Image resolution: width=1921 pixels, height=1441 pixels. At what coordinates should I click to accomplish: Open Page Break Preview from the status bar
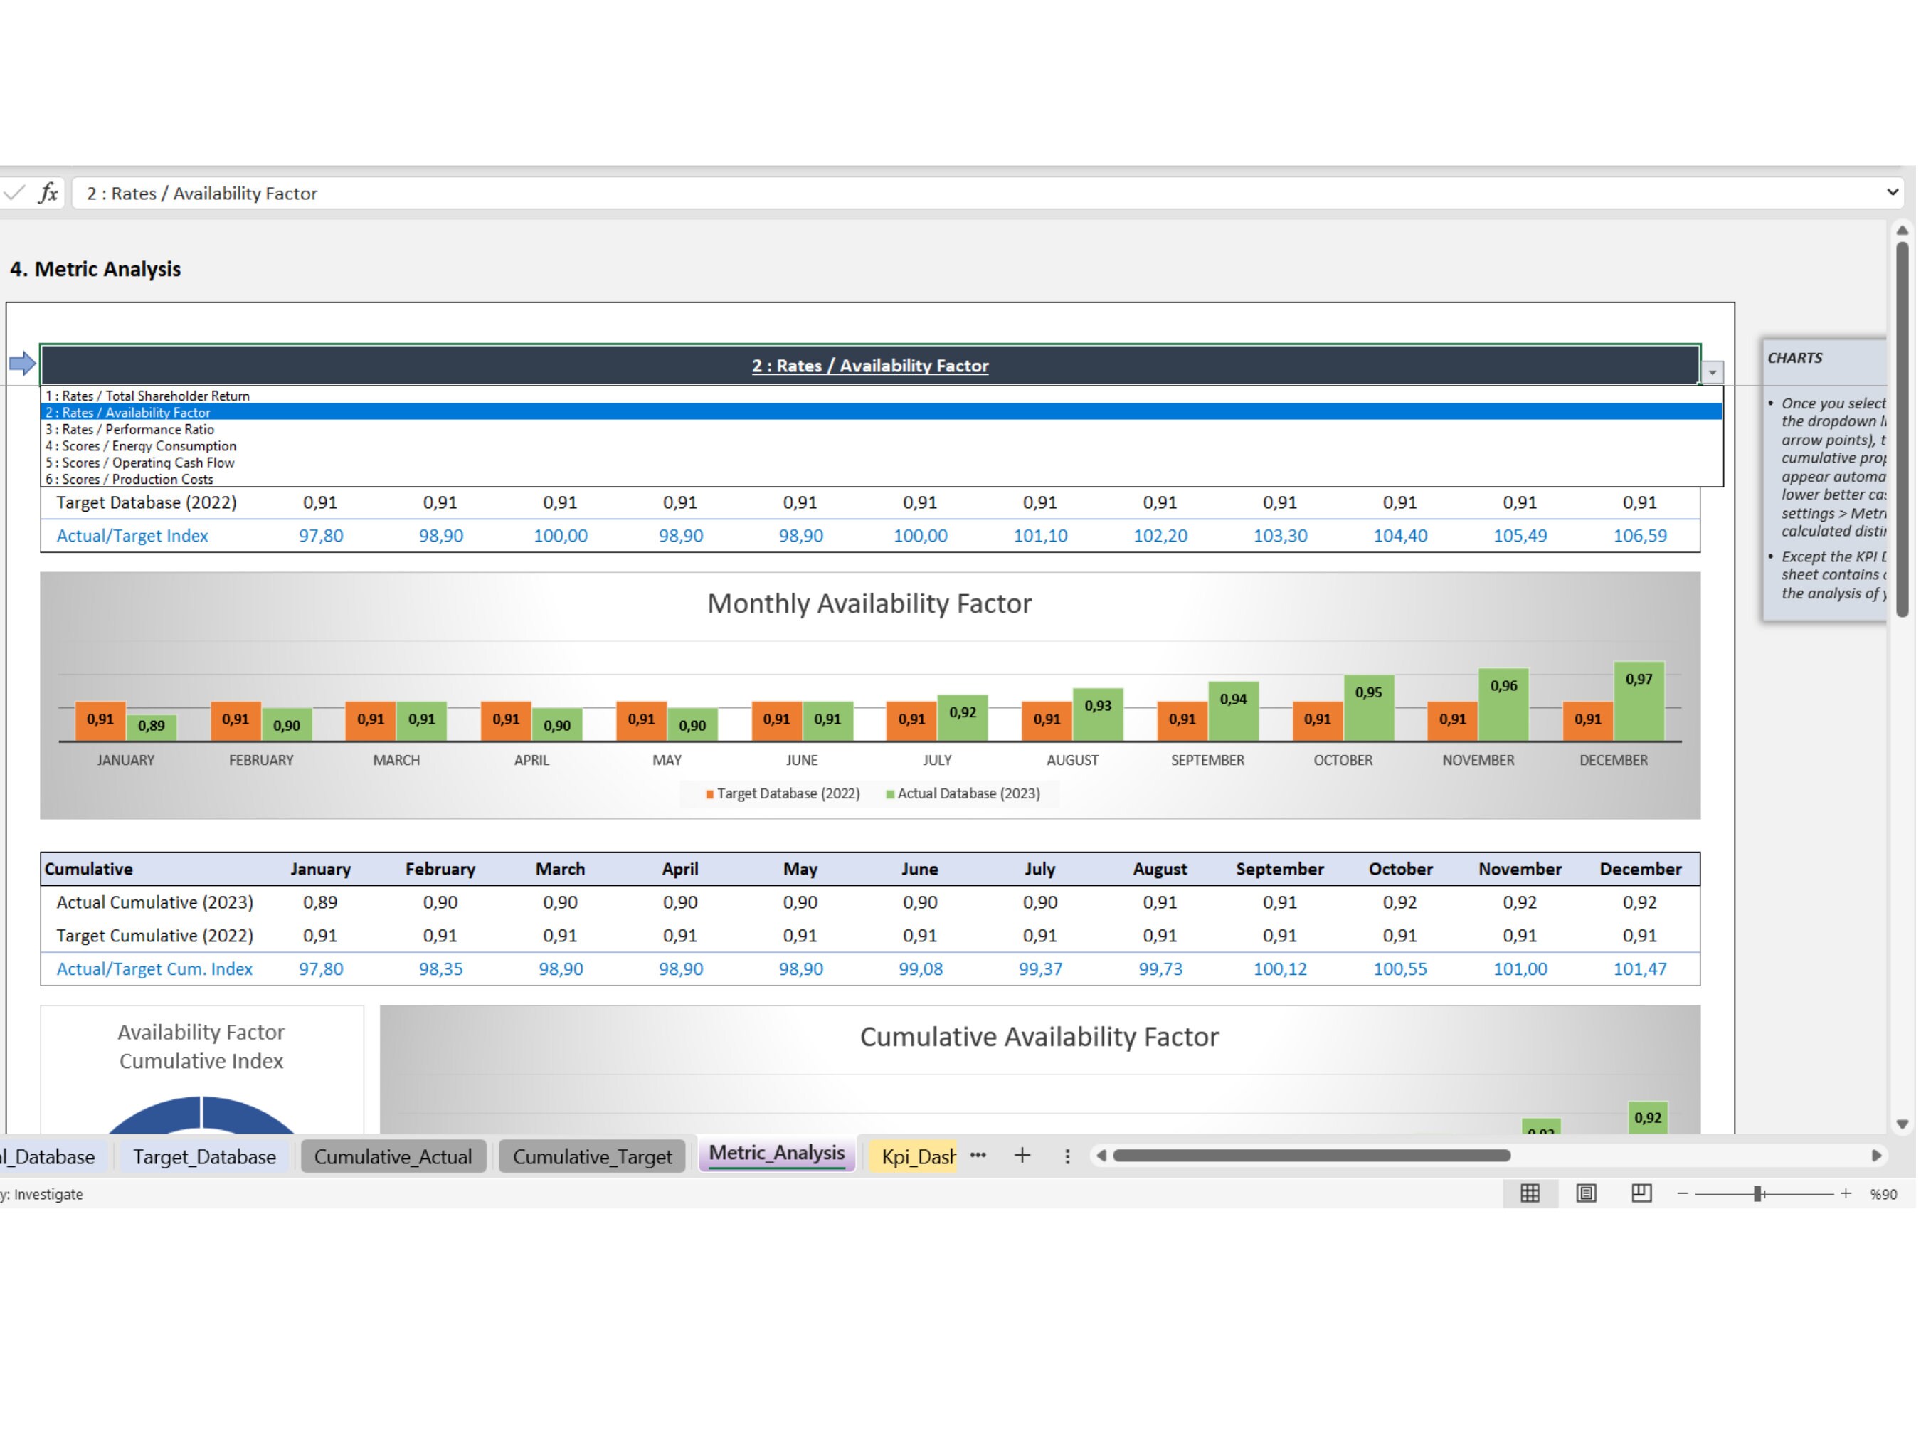click(1642, 1193)
